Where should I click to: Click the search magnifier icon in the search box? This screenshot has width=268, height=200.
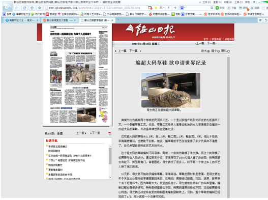pos(212,8)
